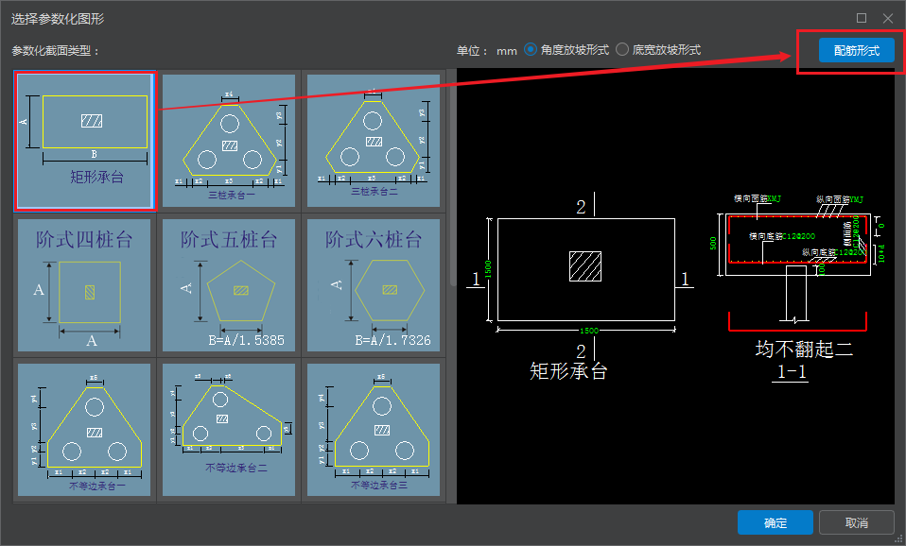The image size is (906, 546).
Task: Select the 三桩承台一 section thumbnail
Action: [x=229, y=141]
